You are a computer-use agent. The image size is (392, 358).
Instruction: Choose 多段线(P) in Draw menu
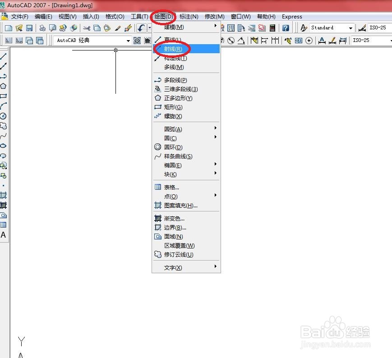(186, 80)
